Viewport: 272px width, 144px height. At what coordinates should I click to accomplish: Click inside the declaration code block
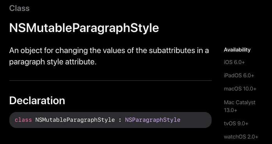tap(111, 120)
